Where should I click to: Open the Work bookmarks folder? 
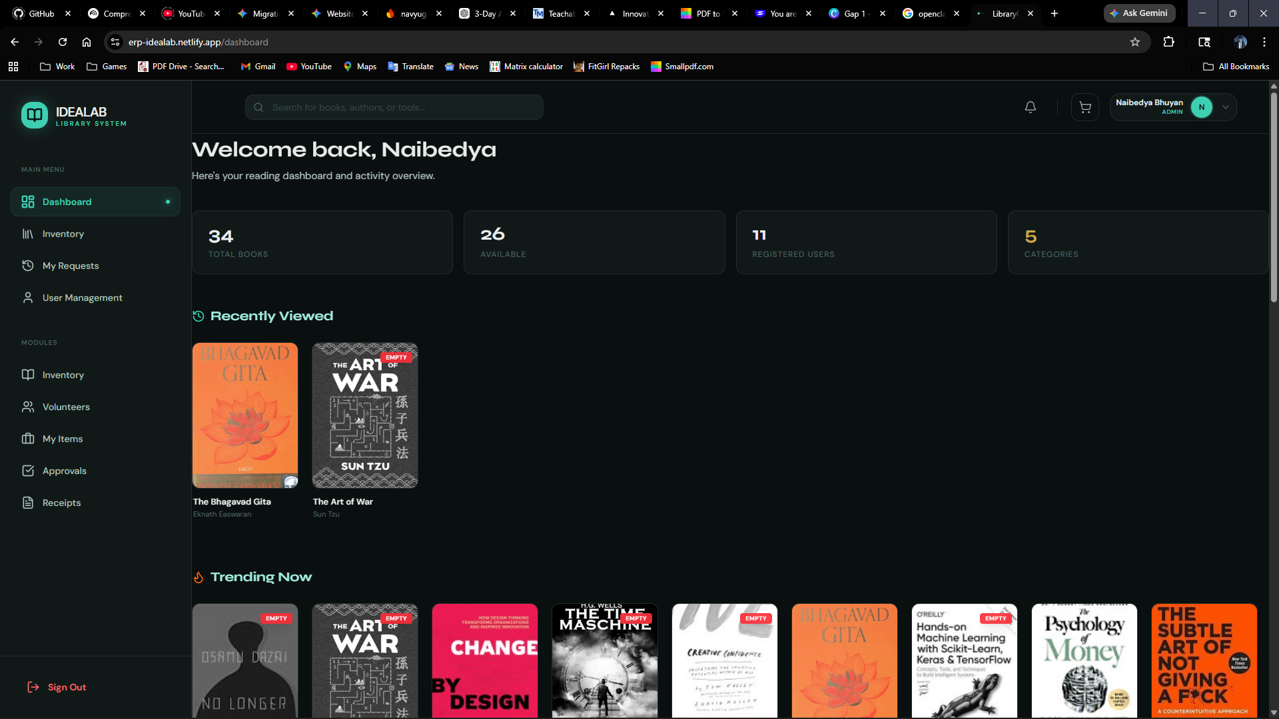tap(57, 67)
